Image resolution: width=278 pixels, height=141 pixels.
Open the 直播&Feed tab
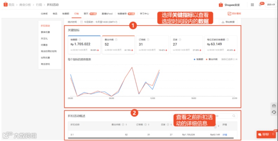point(107,14)
